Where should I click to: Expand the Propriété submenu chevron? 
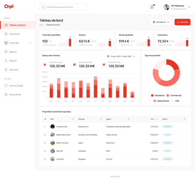30,43
